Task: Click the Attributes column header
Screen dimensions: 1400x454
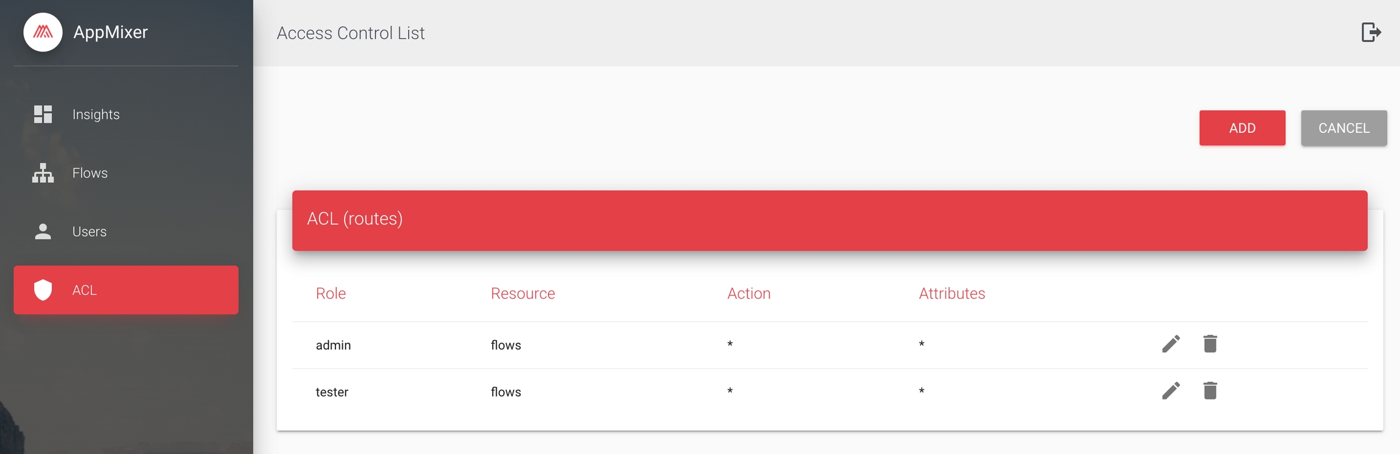Action: point(952,293)
